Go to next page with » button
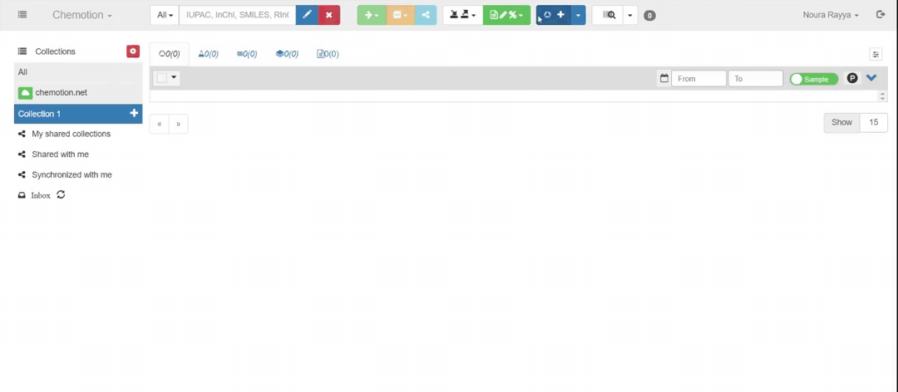Screen dimensions: 898x392 (x=178, y=124)
